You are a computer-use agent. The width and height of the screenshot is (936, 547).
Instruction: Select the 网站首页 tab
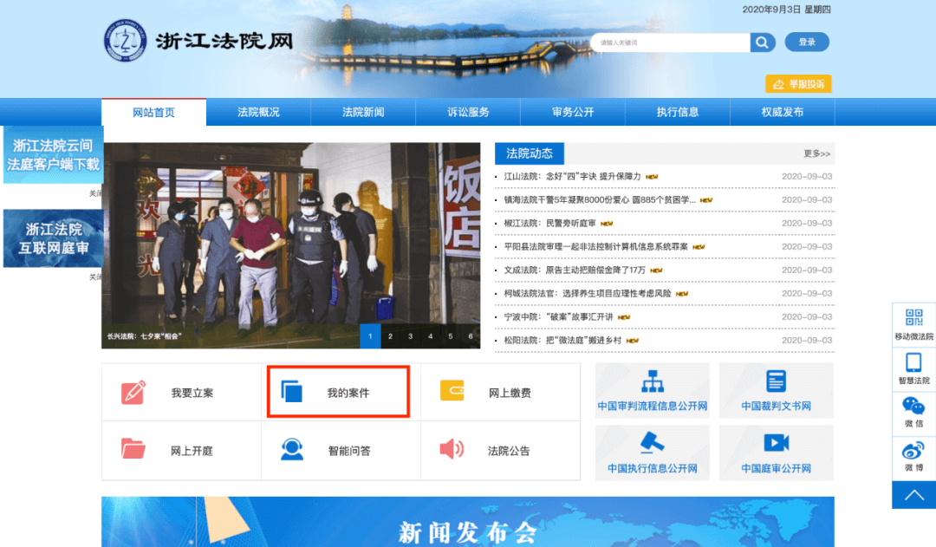click(x=153, y=111)
